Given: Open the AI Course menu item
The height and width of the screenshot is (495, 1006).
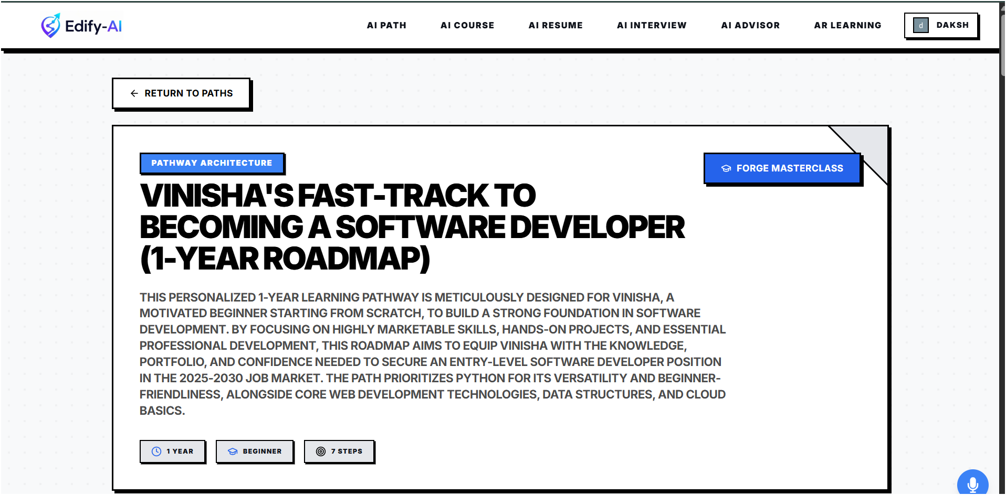Looking at the screenshot, I should 467,25.
